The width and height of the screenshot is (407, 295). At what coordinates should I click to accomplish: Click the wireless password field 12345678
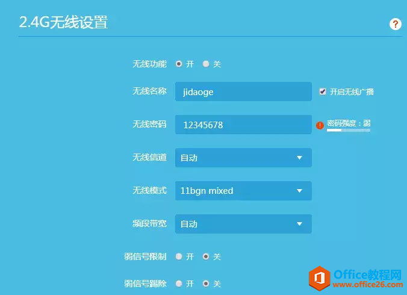(x=243, y=125)
